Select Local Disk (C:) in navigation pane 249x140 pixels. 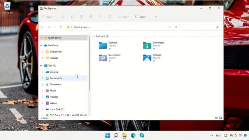(x=57, y=109)
